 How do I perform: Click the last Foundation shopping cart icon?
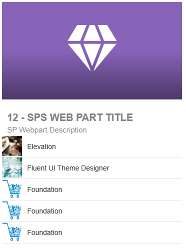12,232
